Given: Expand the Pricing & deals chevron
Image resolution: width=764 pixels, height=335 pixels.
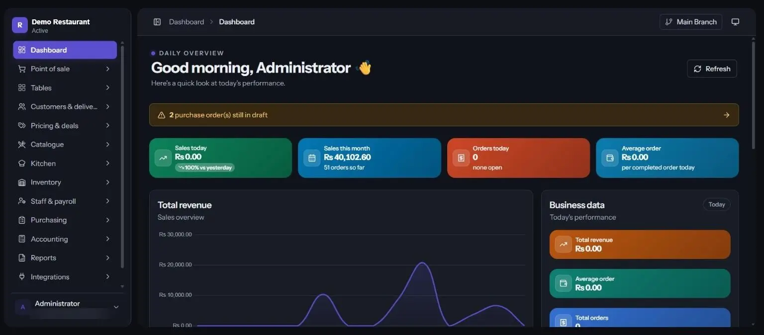Looking at the screenshot, I should coord(107,126).
